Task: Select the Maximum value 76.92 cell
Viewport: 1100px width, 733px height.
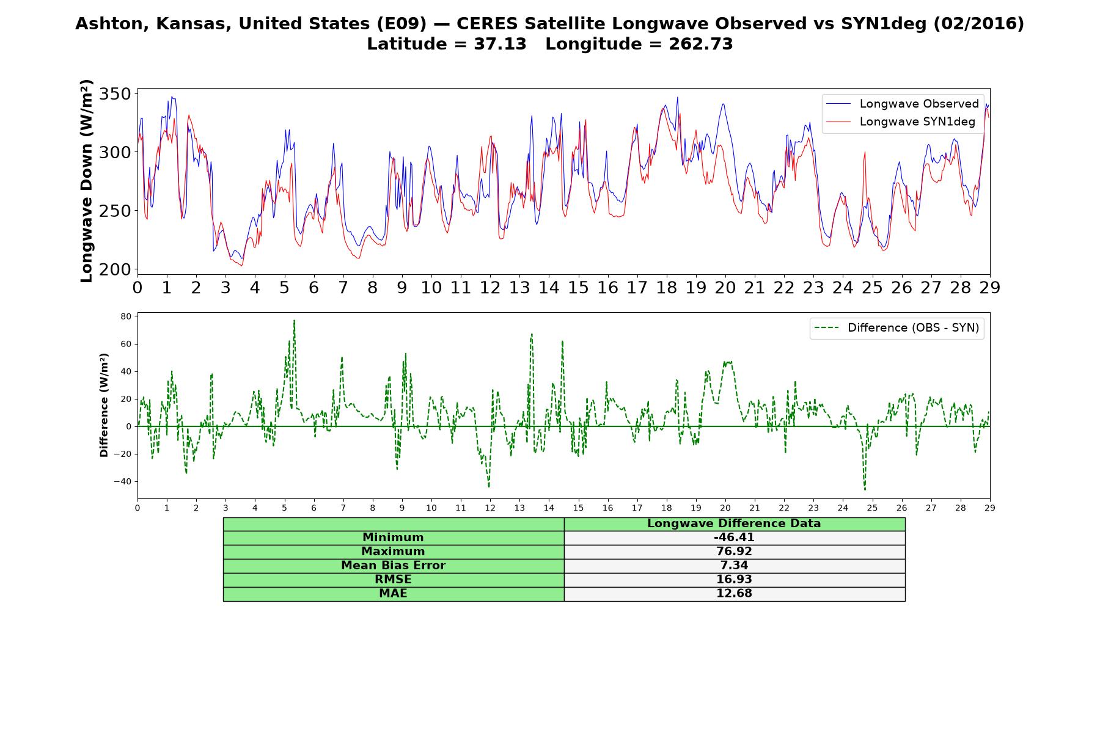Action: [734, 552]
